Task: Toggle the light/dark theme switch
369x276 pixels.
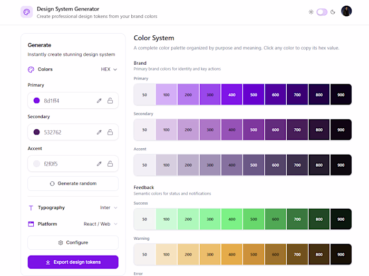Action: [x=322, y=12]
